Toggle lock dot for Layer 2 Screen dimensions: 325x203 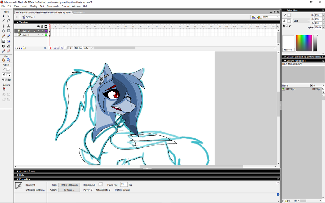click(x=42, y=31)
